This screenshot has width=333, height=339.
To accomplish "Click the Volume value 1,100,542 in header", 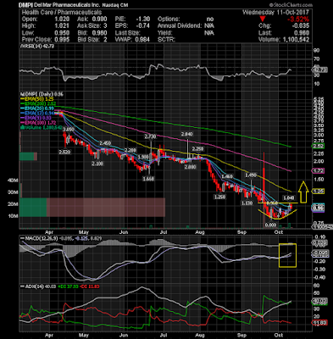I will point(296,40).
